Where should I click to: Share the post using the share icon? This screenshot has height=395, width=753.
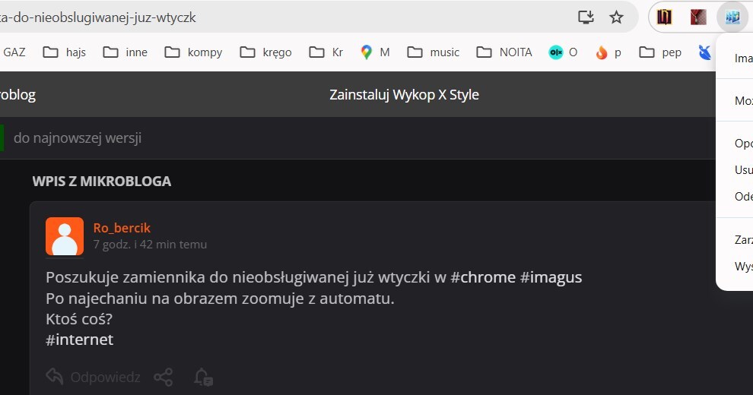point(163,377)
